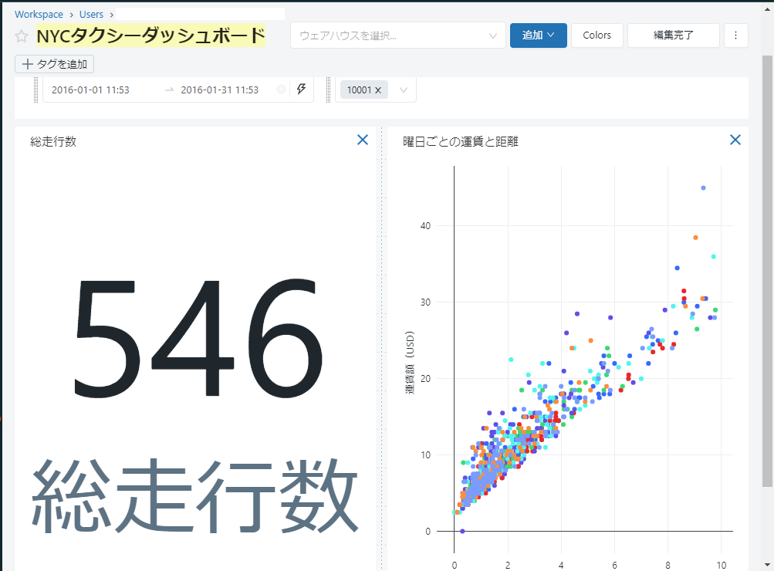Click the 曜日ごとの運賃と距離 chart title

[x=460, y=142]
